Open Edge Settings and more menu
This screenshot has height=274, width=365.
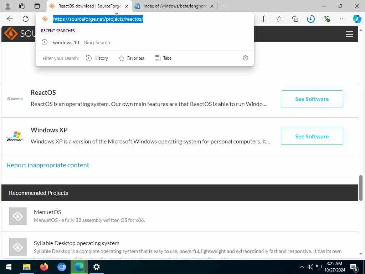tap(342, 19)
